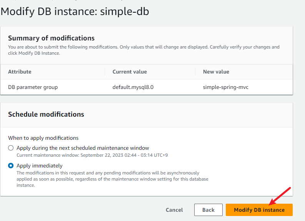305x221 pixels.
Task: Click the Modify DB instance: simple-db title
Action: click(x=75, y=12)
